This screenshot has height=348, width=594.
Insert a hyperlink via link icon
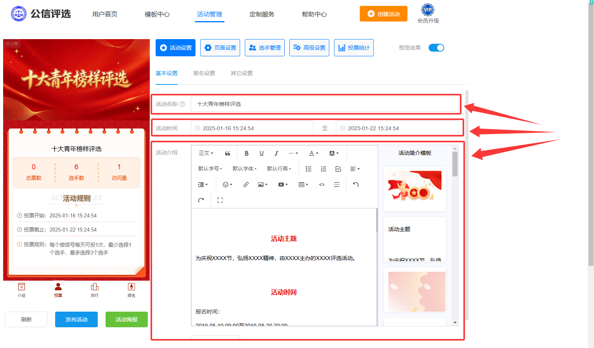(x=246, y=185)
